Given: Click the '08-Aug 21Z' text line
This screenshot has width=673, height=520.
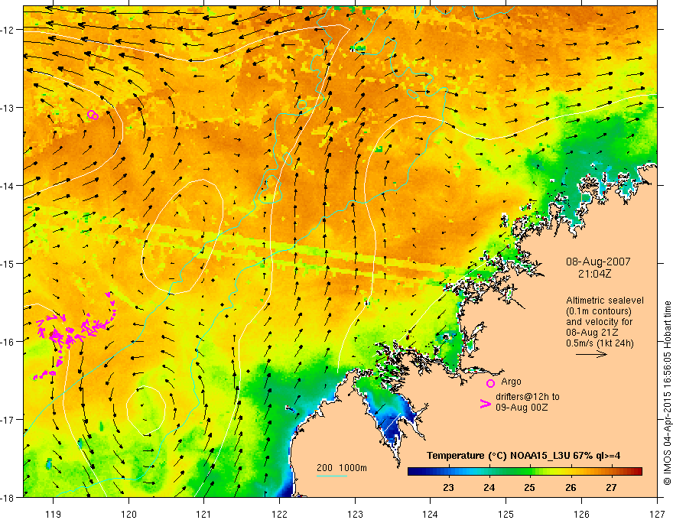Looking at the screenshot, I should pyautogui.click(x=592, y=333).
